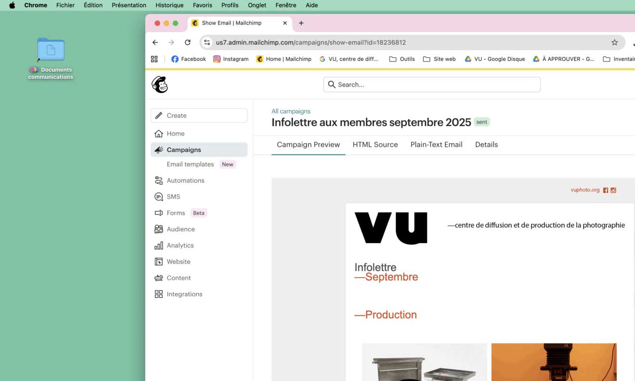Open the Automations sidebar icon
This screenshot has width=635, height=381.
159,180
